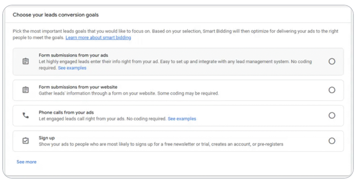The width and height of the screenshot is (358, 182).
Task: Click the 'Let engaged leads call right from your ads' text
Action: pyautogui.click(x=102, y=119)
